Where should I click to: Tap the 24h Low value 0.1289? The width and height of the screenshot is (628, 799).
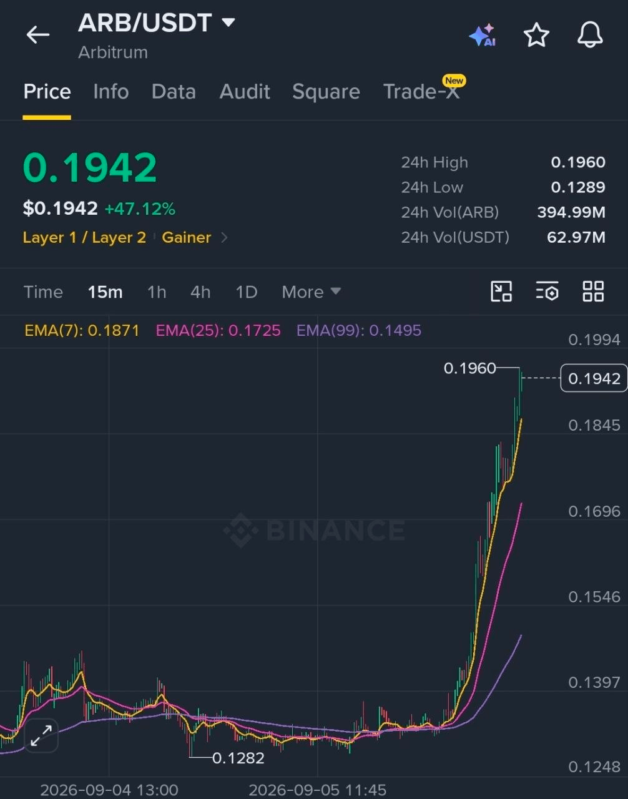578,187
